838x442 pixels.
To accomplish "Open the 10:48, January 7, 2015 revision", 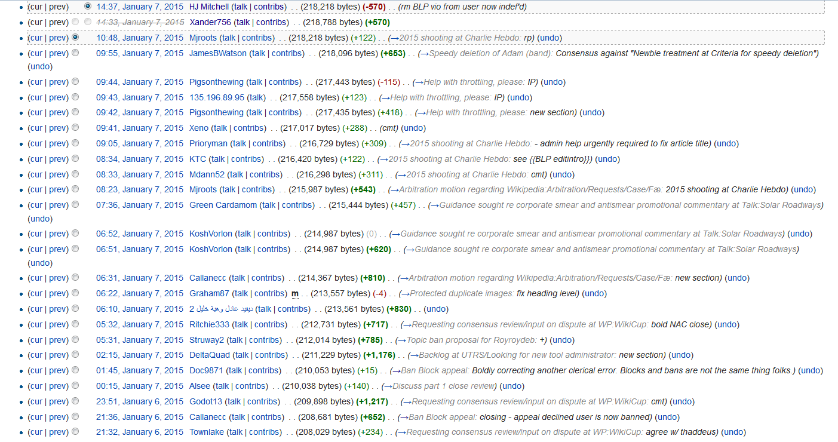I will click(140, 38).
